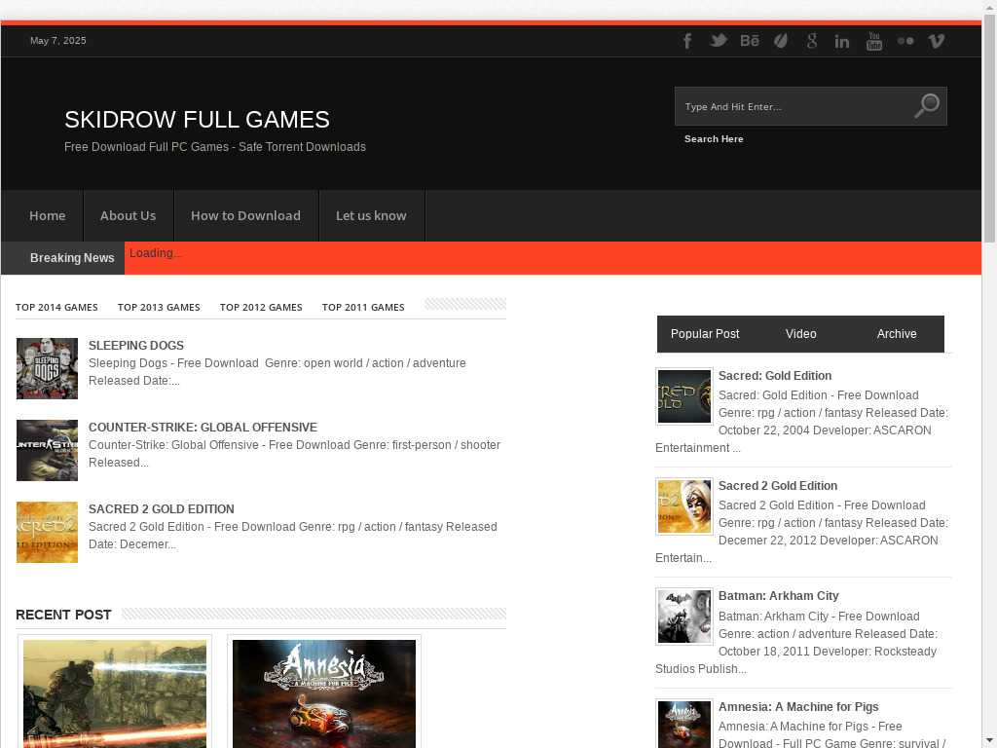Screen dimensions: 997x748
Task: Open the first recent post battlefield image
Action: pos(115,693)
